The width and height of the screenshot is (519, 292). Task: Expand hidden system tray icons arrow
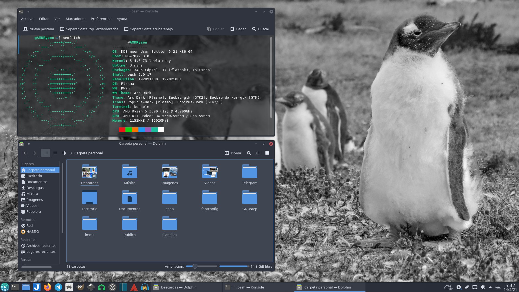click(x=490, y=287)
